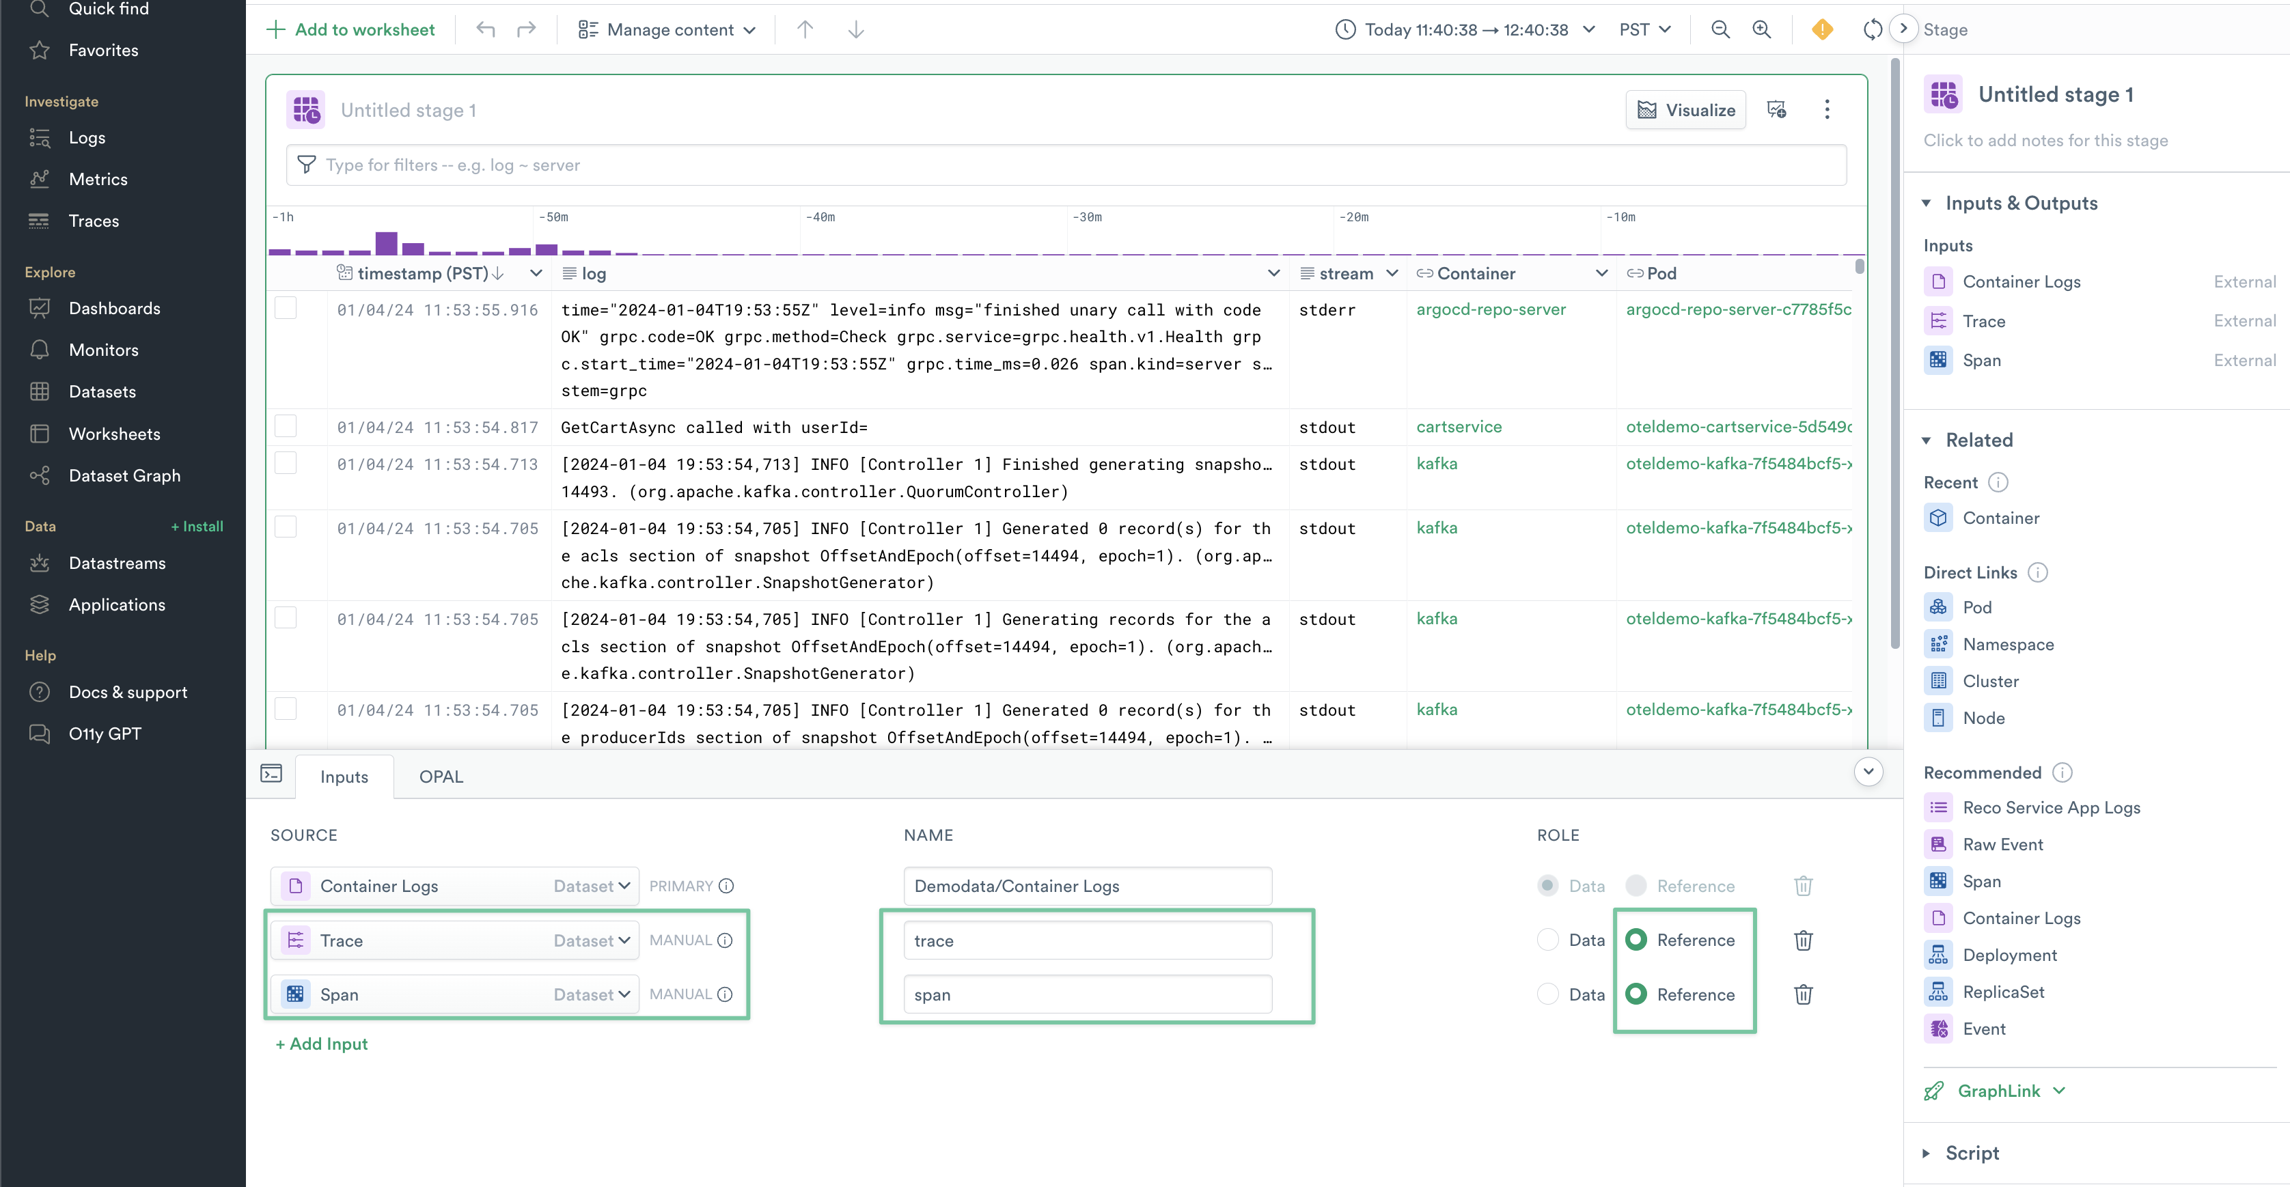Image resolution: width=2290 pixels, height=1187 pixels.
Task: Collapse the bottom panel with chevron
Action: click(x=1868, y=771)
